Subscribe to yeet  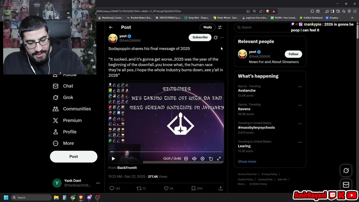tap(200, 37)
